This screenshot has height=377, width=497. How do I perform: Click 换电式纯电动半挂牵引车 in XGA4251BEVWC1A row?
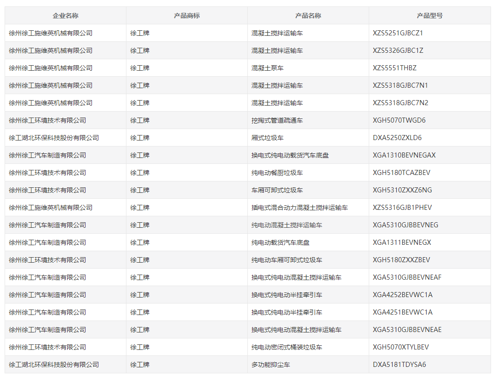[x=287, y=312]
